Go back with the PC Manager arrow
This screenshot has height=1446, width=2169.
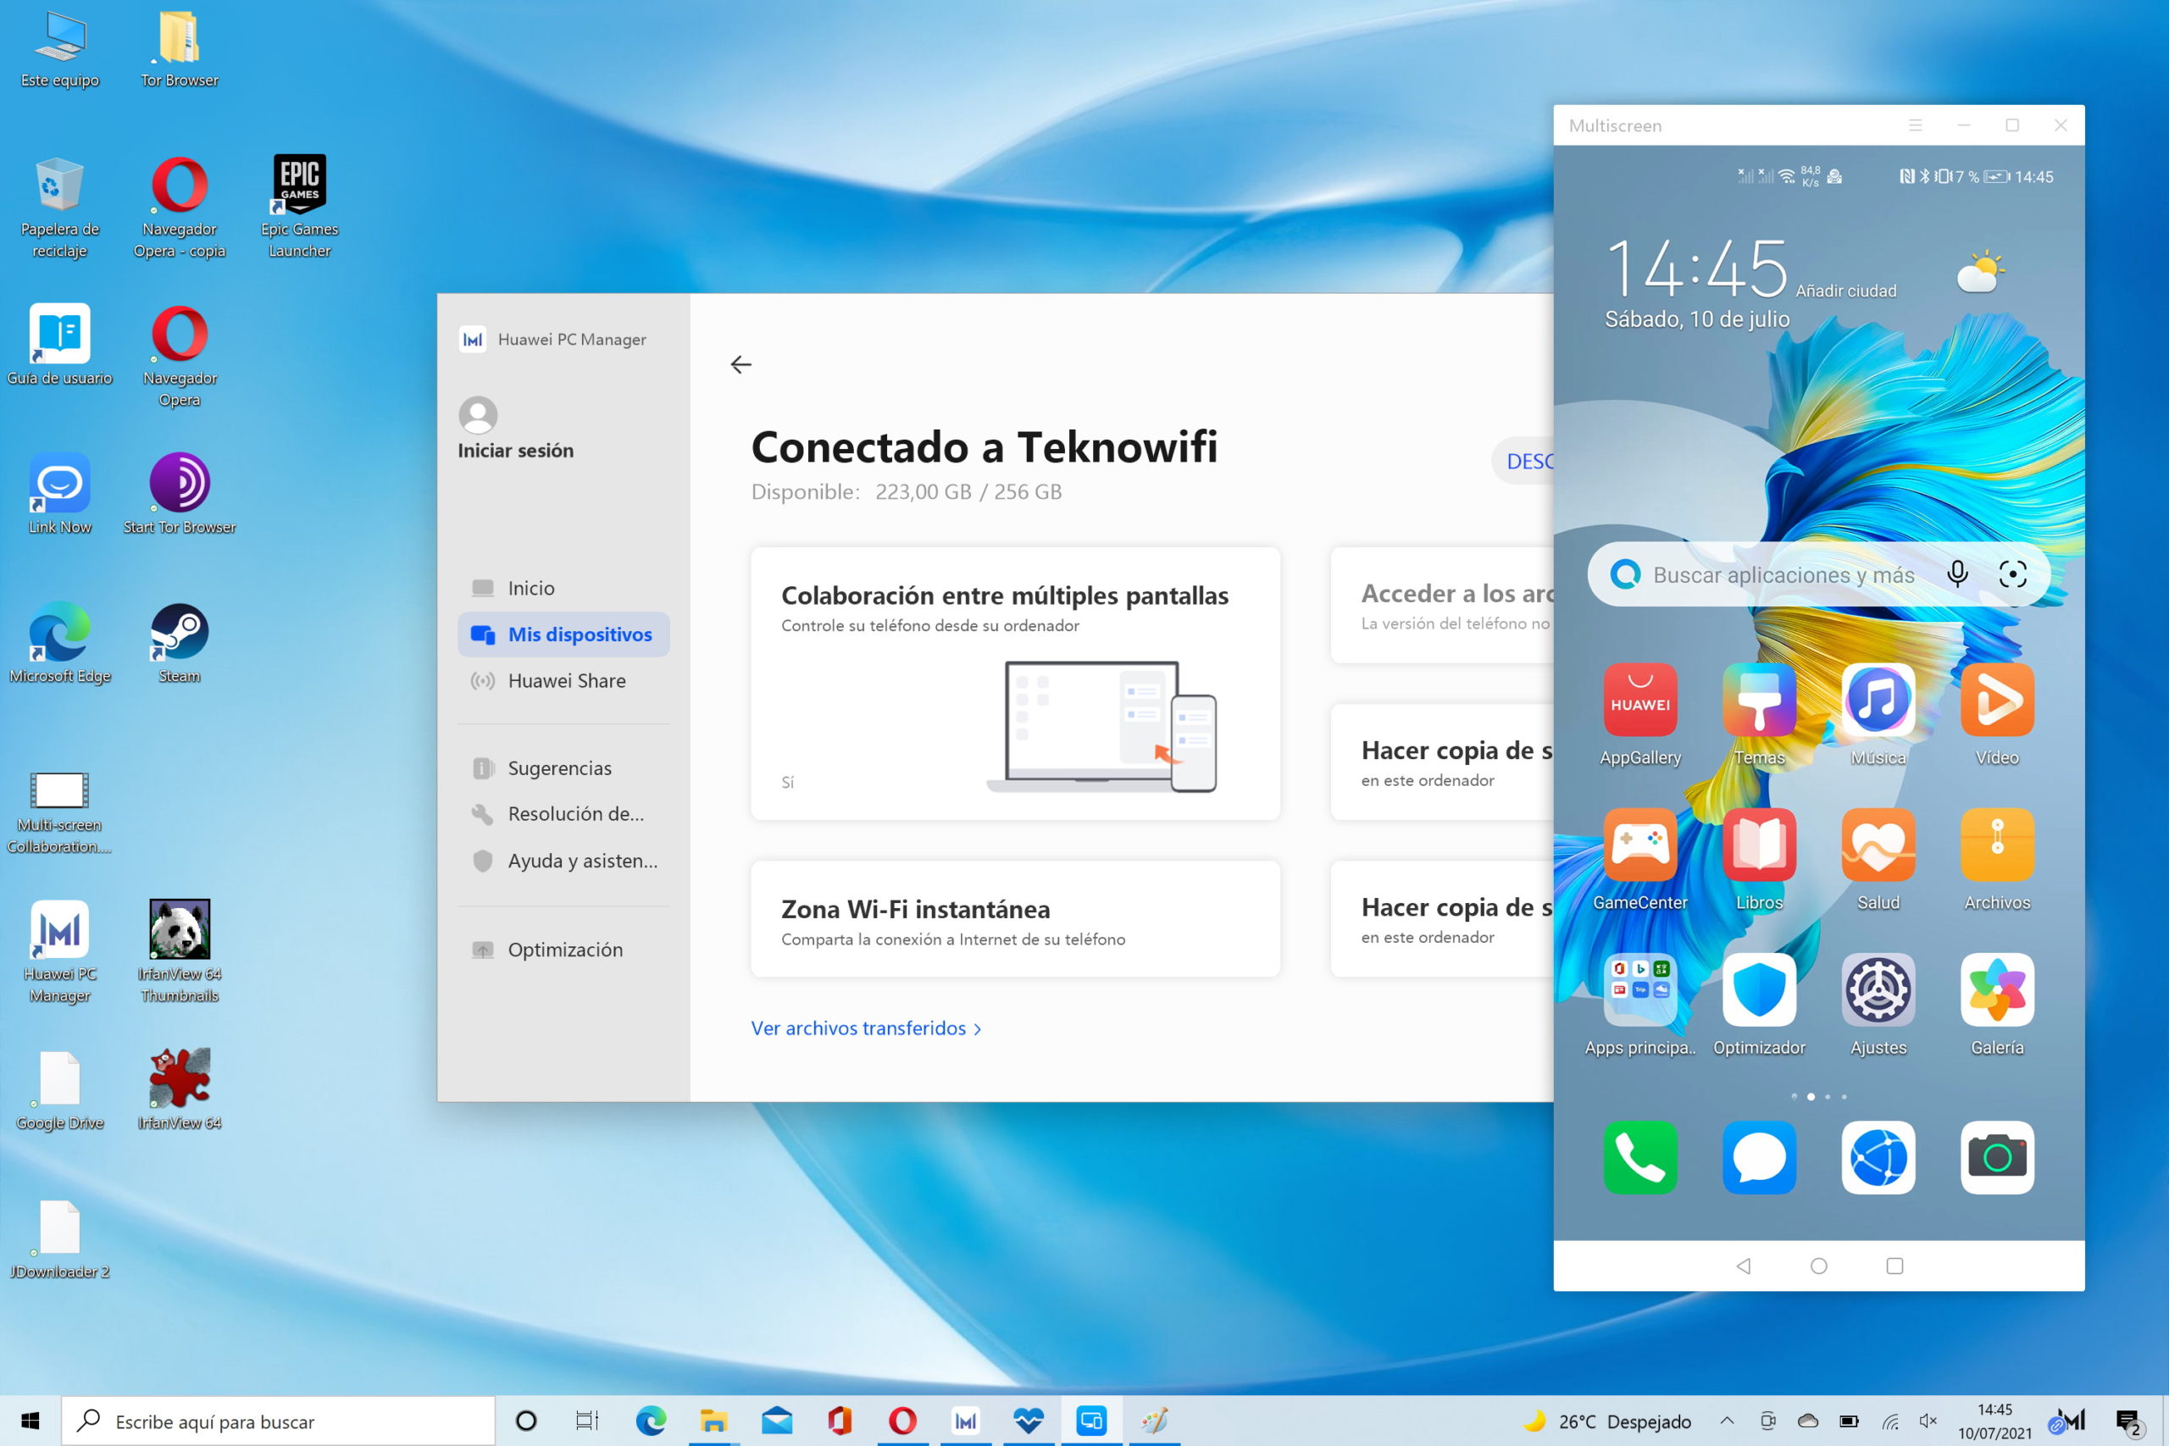[741, 364]
